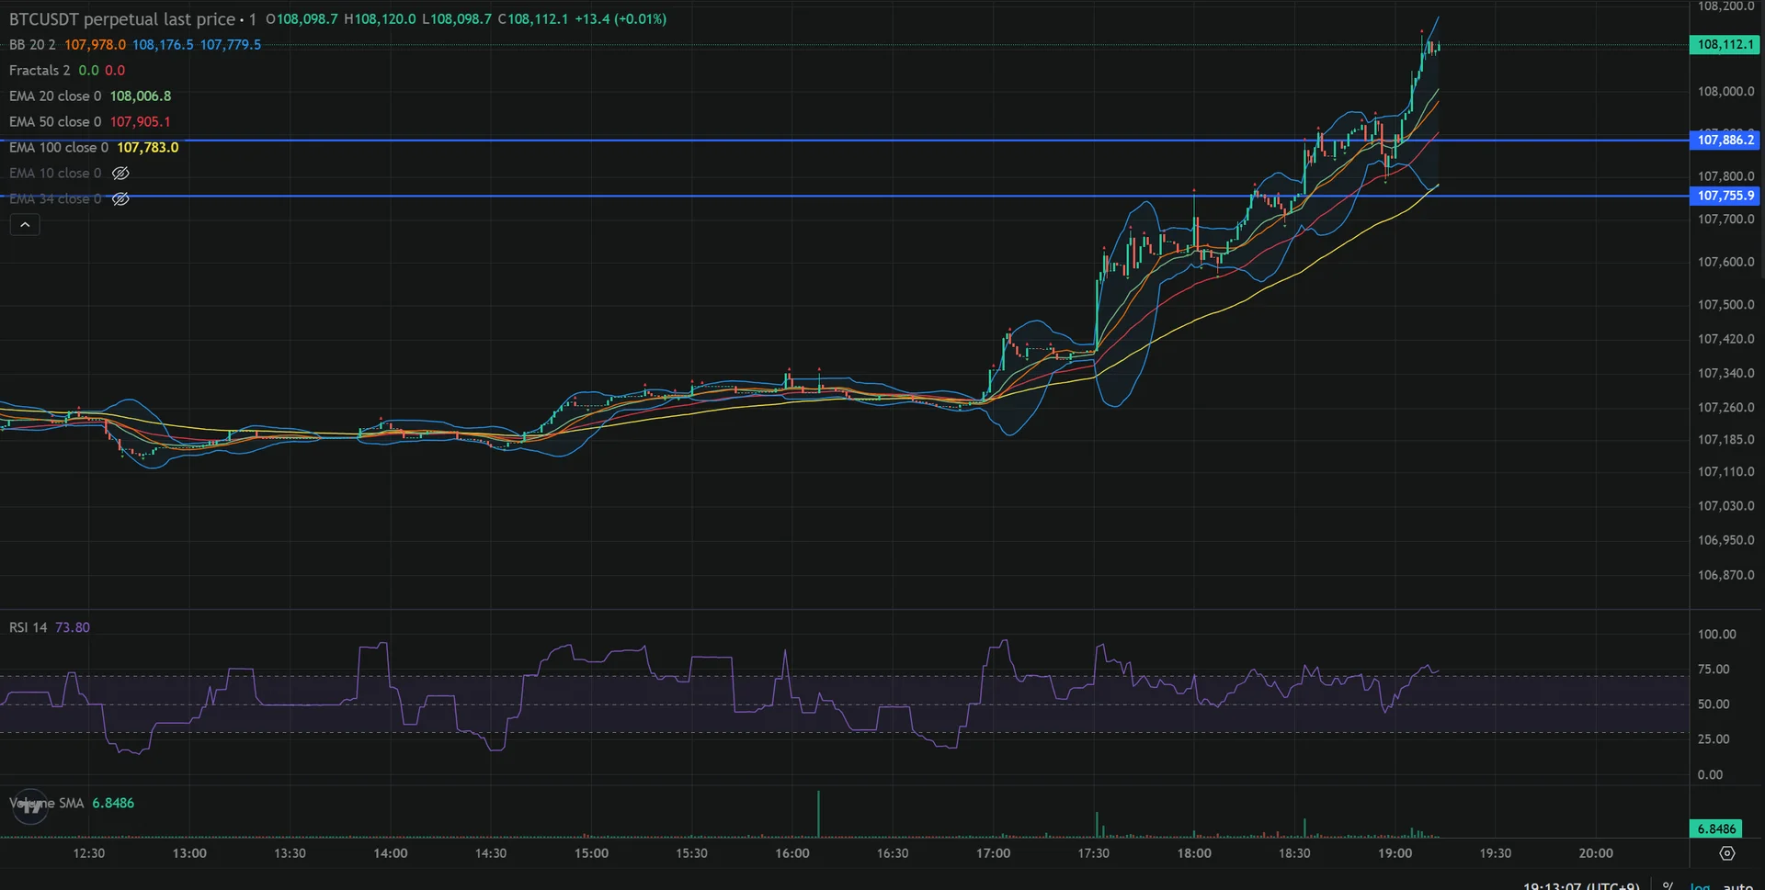Select the BB 20 2 indicator legend
Viewport: 1765px width, 890px height.
32,45
